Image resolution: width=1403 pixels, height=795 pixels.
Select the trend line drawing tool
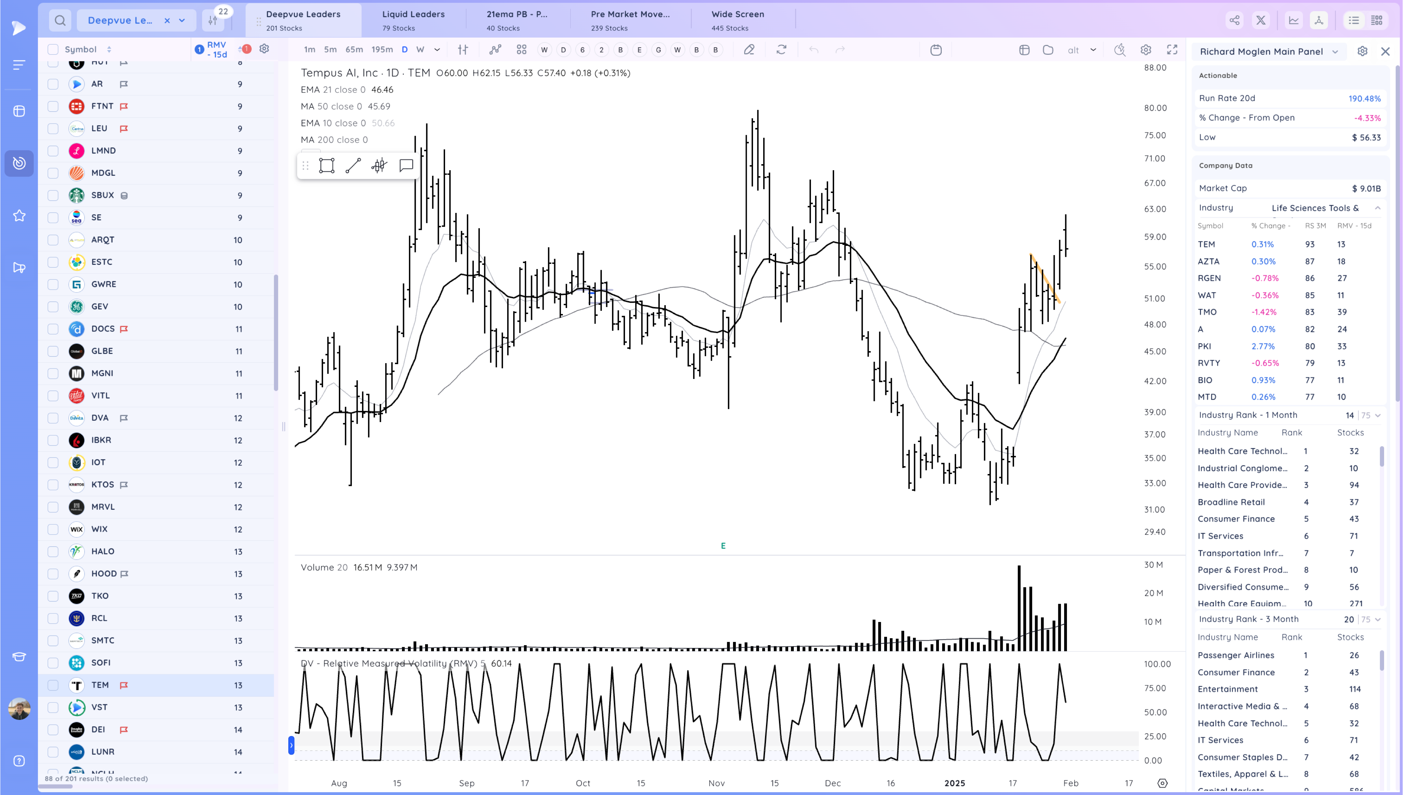coord(353,166)
